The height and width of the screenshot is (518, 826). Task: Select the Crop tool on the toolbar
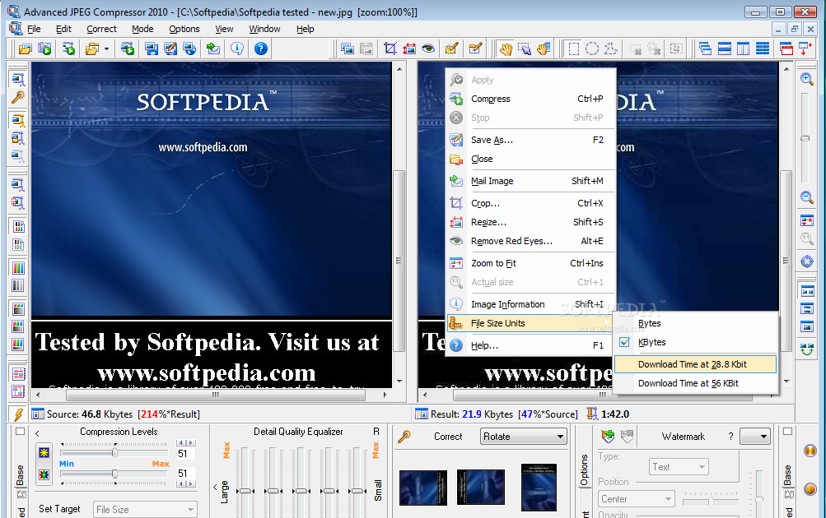pos(390,48)
